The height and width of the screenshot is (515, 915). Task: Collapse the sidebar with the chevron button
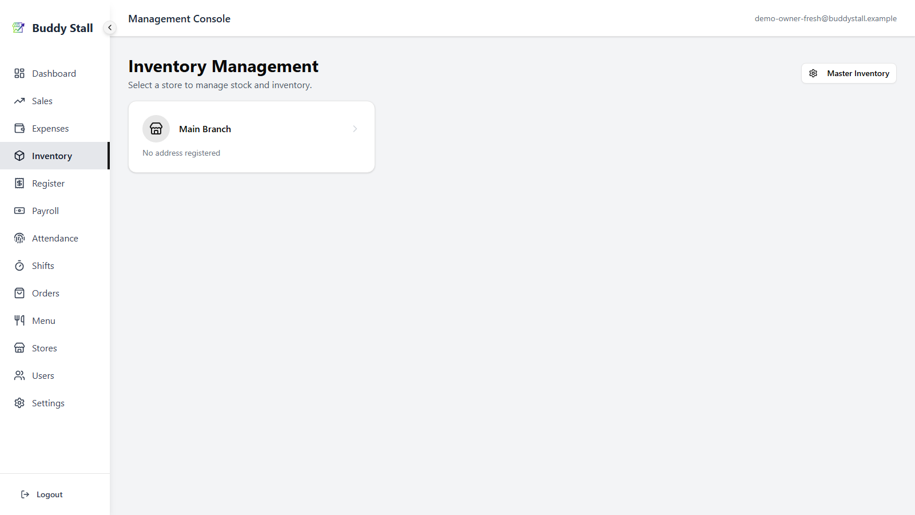click(110, 27)
